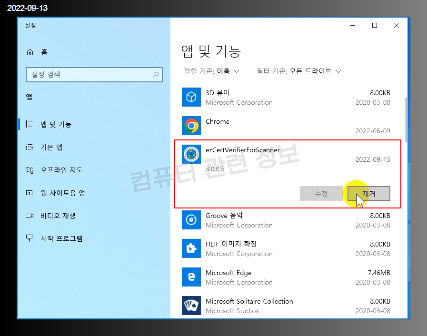Open the 필터 기준 모든 드라이브 dropdown
The height and width of the screenshot is (336, 427).
[299, 71]
